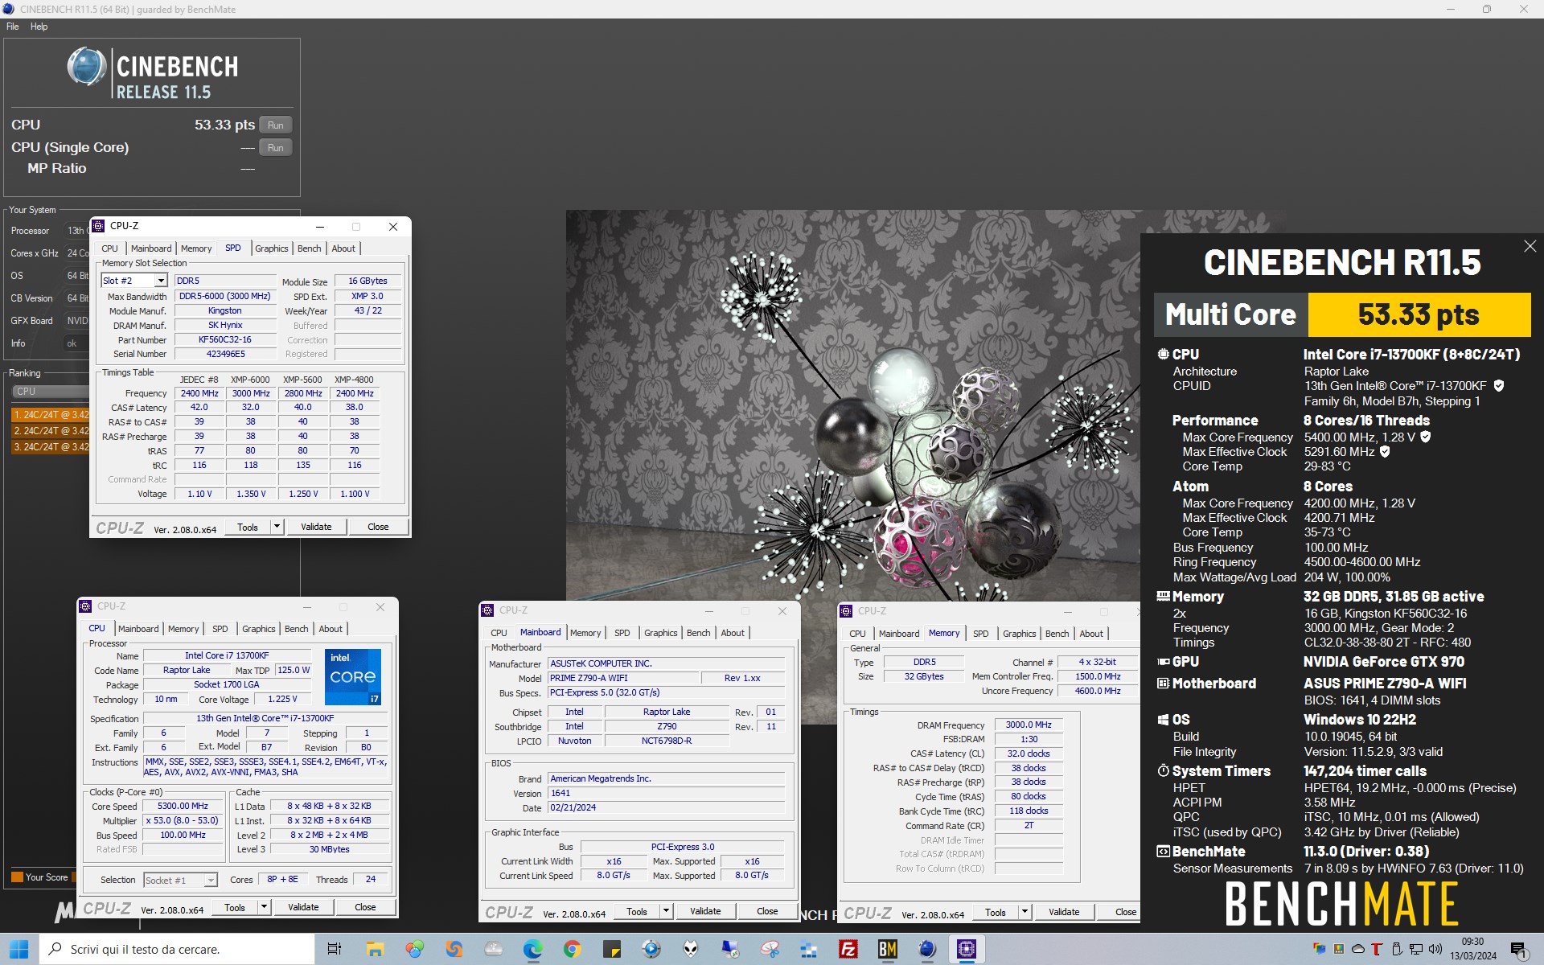1544x965 pixels.
Task: Click the GPU icon in BenchMate panel
Action: 1163,662
